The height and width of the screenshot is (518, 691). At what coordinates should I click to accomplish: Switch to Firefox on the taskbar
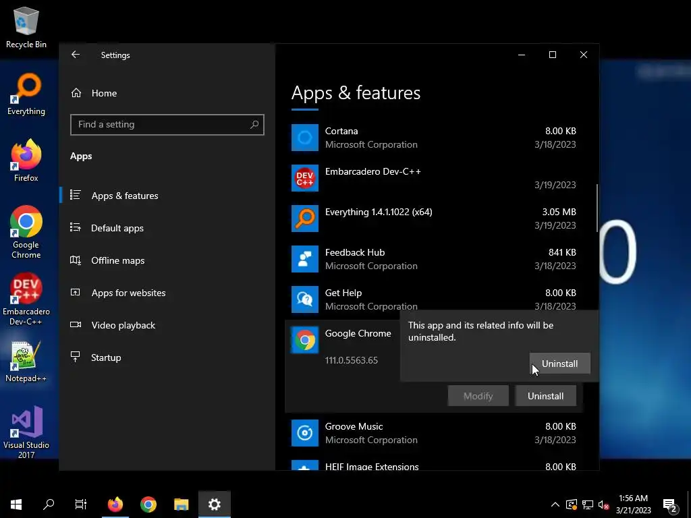click(x=115, y=504)
